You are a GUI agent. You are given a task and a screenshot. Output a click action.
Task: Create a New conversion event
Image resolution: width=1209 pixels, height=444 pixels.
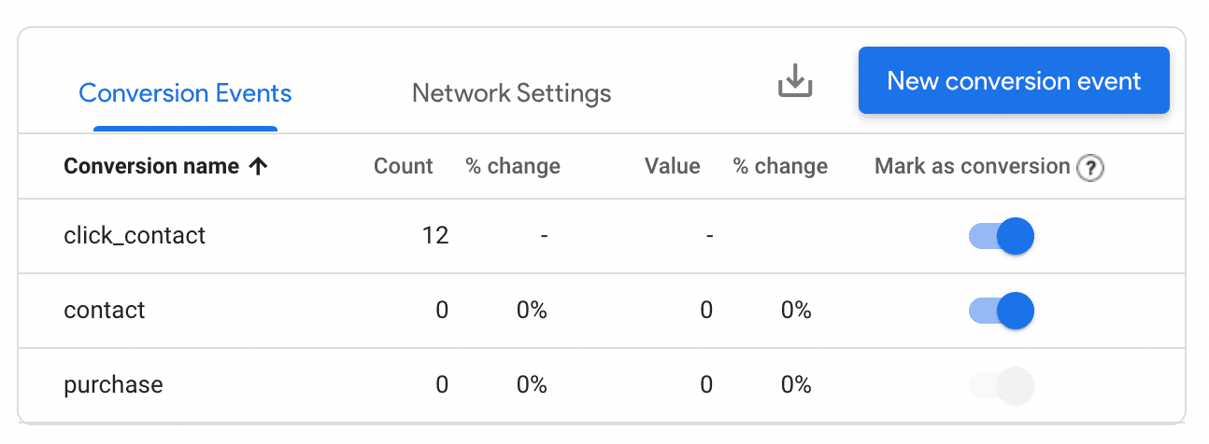(1014, 80)
